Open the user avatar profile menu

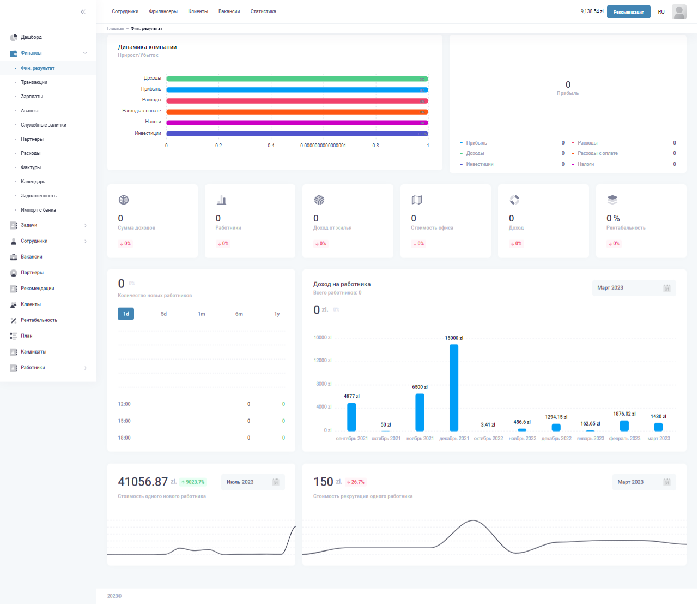point(679,11)
